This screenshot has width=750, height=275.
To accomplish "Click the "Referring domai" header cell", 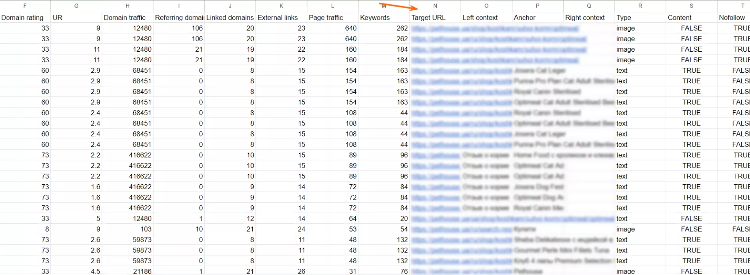I will click(179, 18).
